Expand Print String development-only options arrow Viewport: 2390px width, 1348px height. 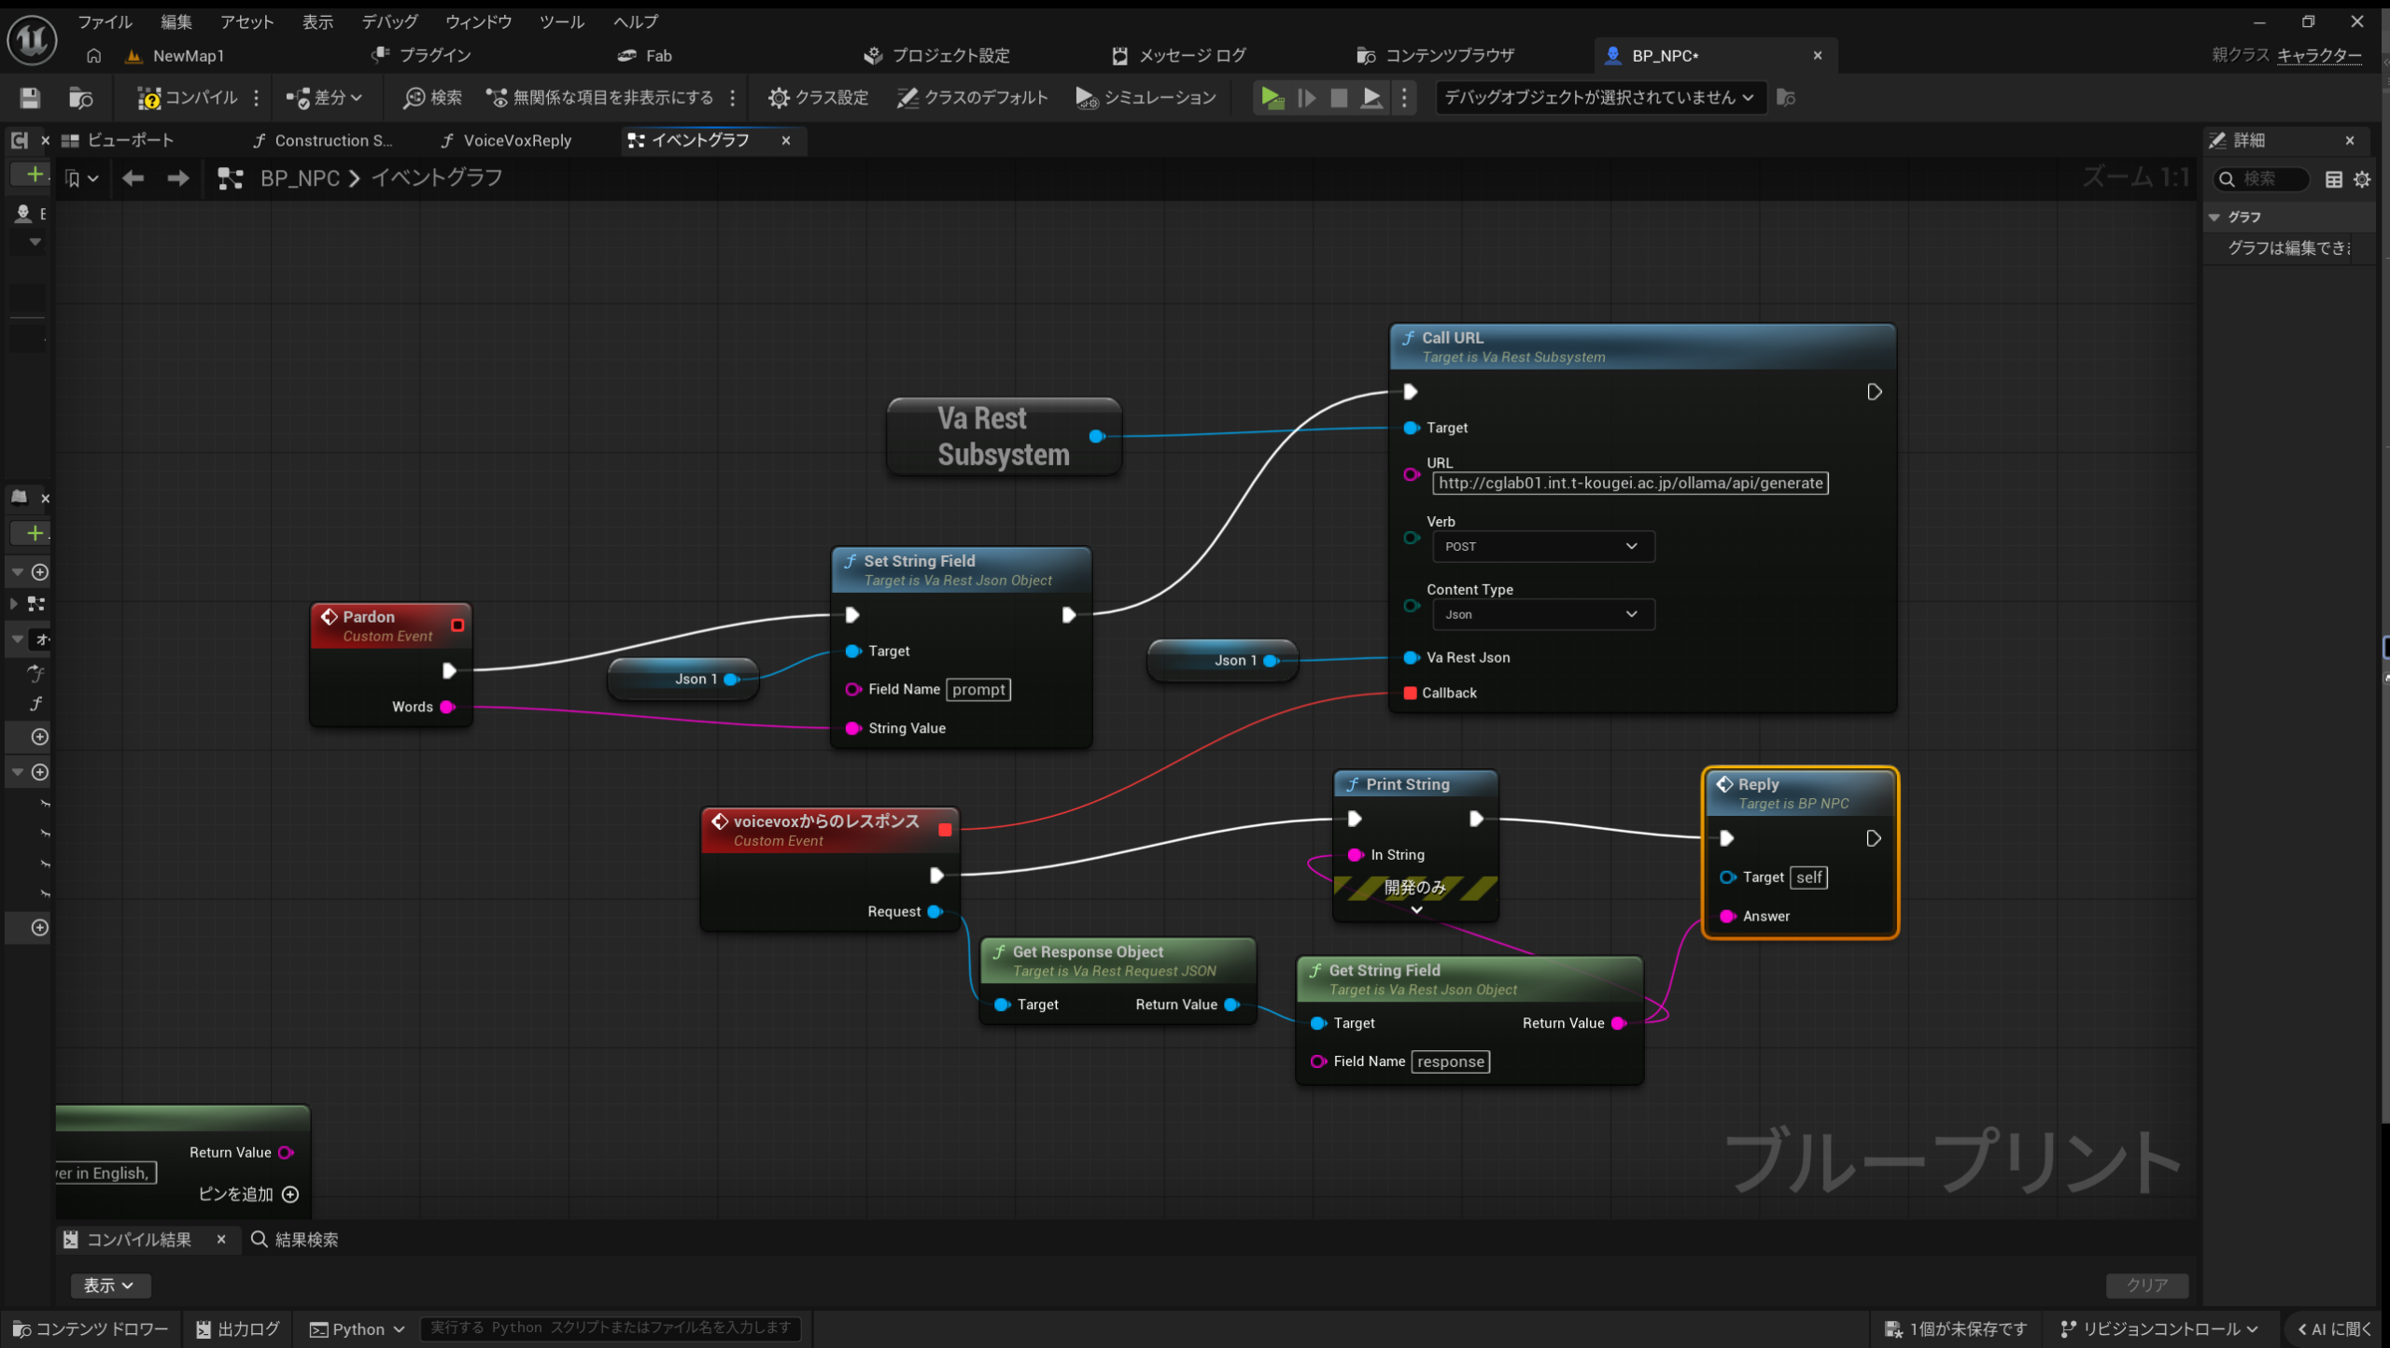point(1416,910)
